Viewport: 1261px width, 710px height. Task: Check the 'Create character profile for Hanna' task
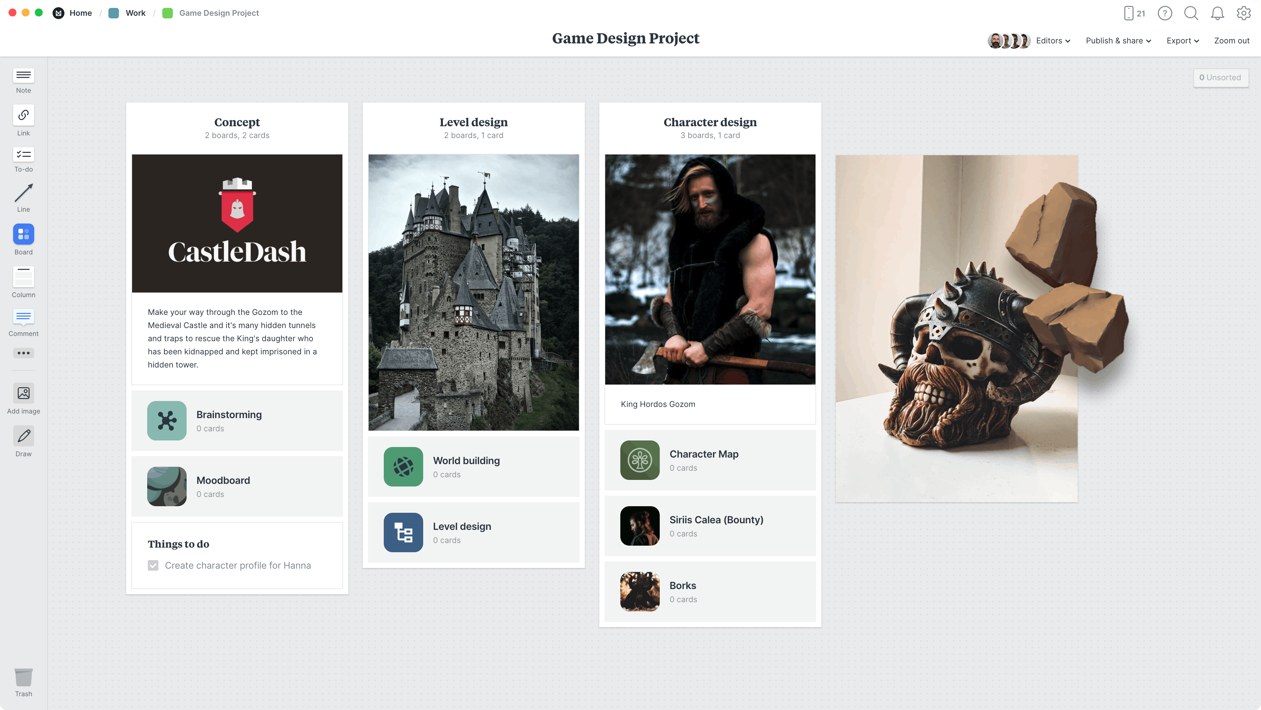coord(153,565)
